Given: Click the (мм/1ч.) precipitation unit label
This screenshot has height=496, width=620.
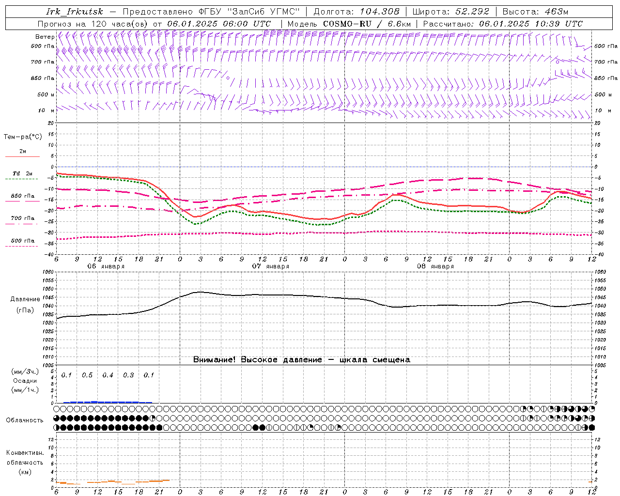Looking at the screenshot, I should pyautogui.click(x=25, y=390).
